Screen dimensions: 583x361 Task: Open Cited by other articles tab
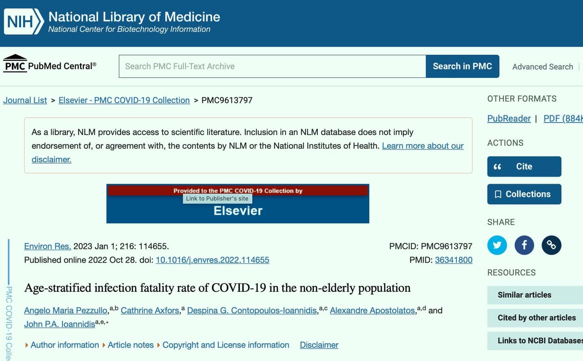535,318
